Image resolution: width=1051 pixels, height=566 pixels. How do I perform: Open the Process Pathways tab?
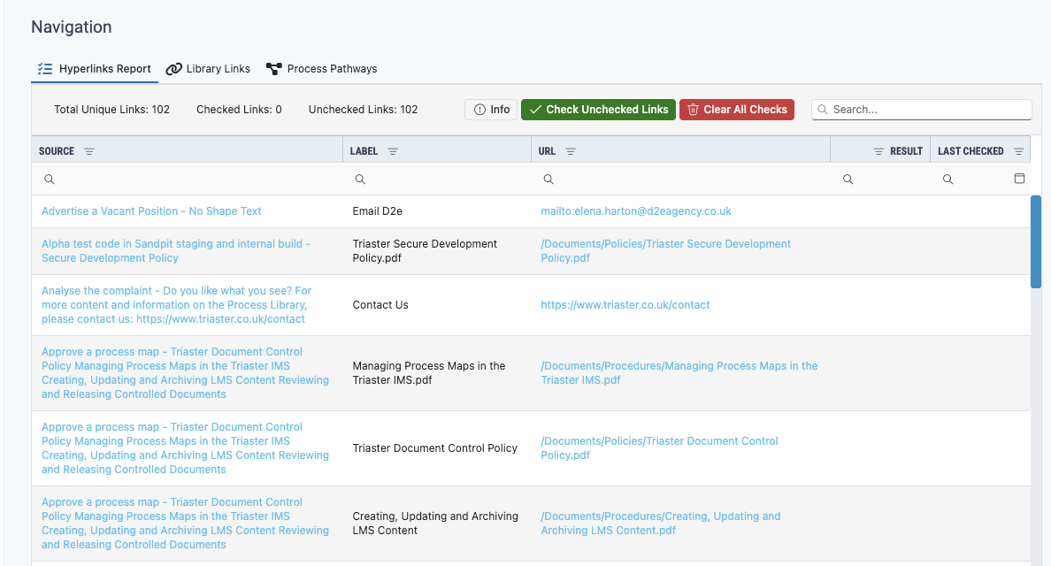[x=322, y=69]
